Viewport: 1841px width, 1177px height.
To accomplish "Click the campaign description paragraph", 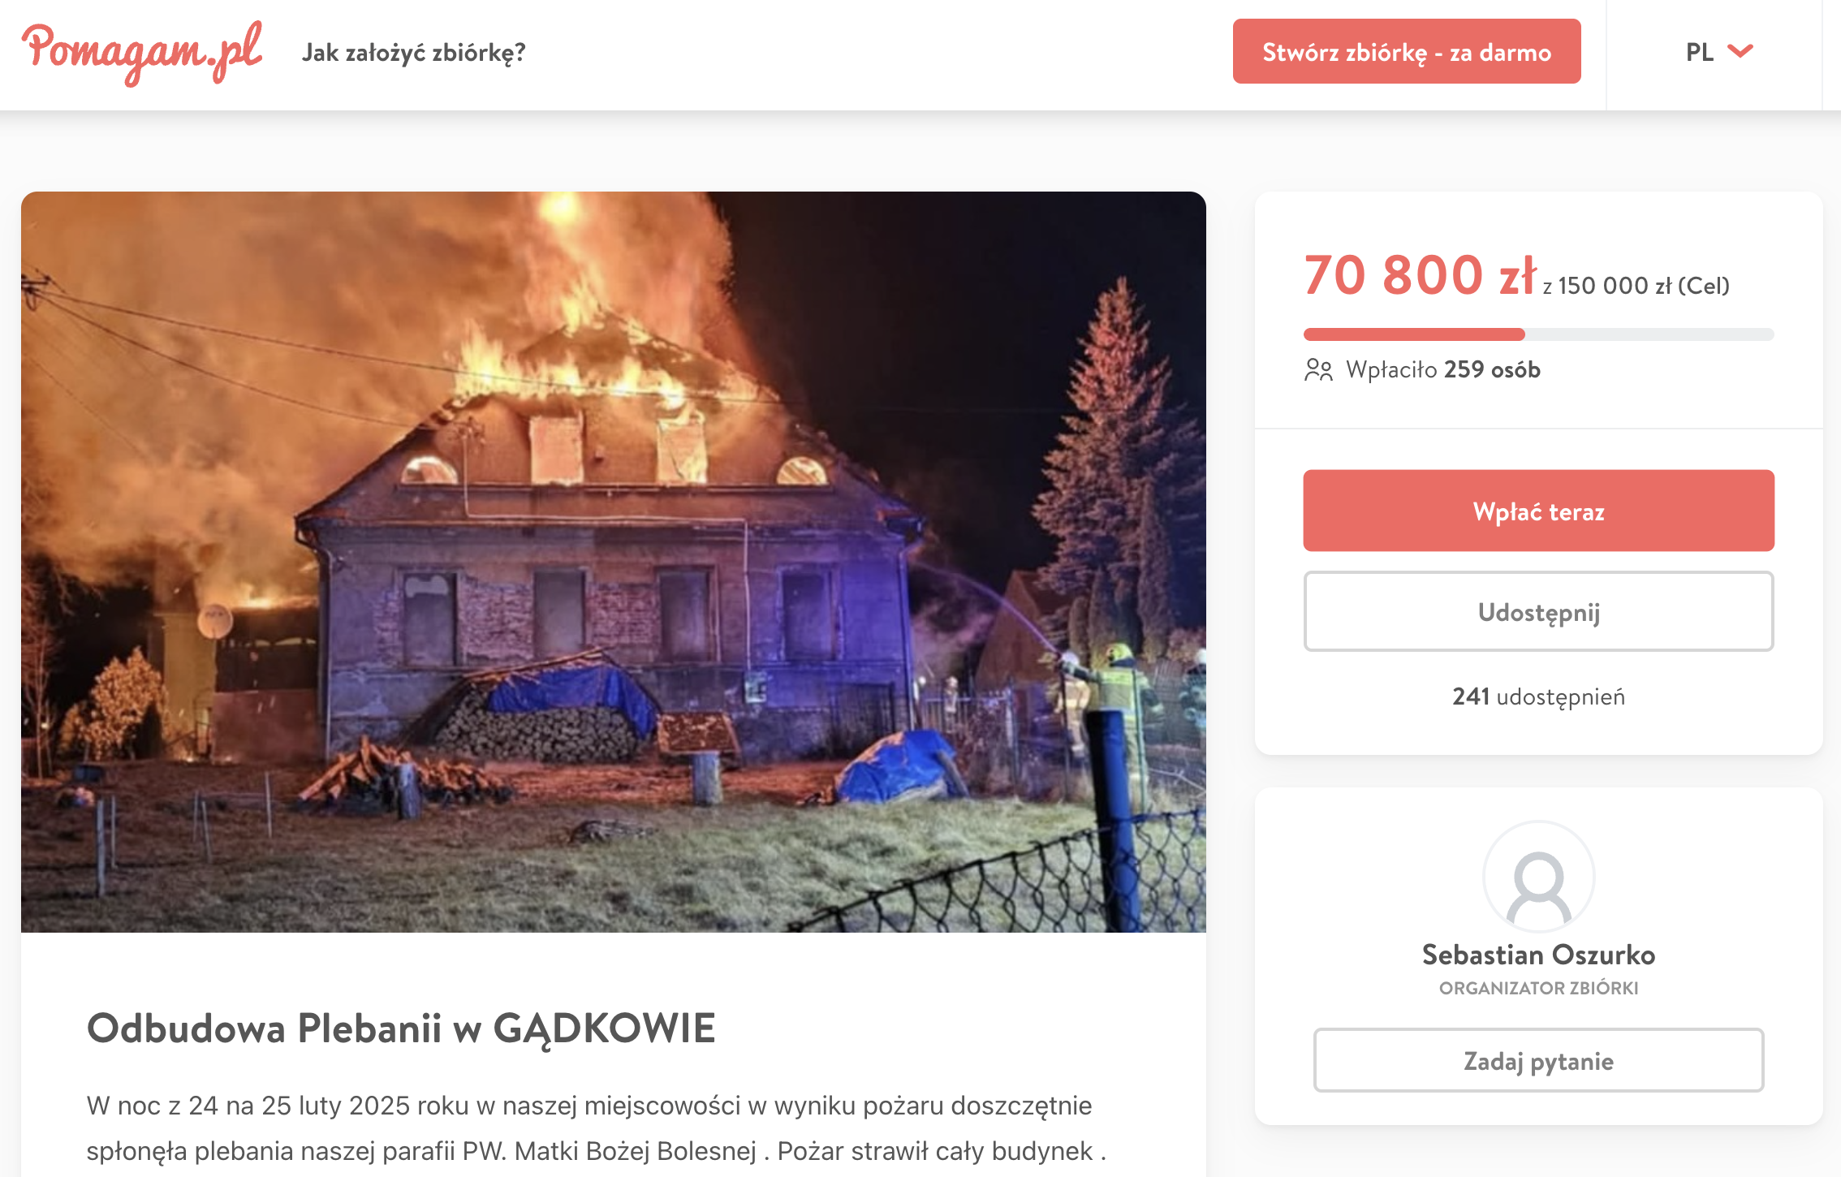I will click(x=597, y=1128).
